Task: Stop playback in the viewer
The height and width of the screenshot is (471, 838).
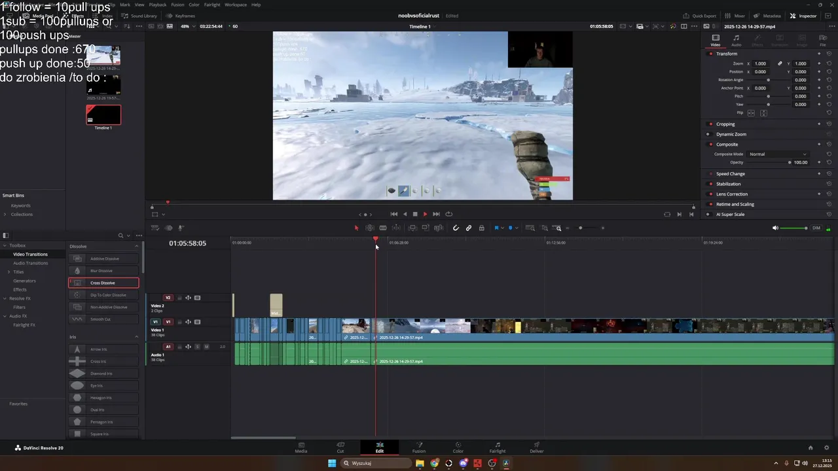Action: [415, 214]
